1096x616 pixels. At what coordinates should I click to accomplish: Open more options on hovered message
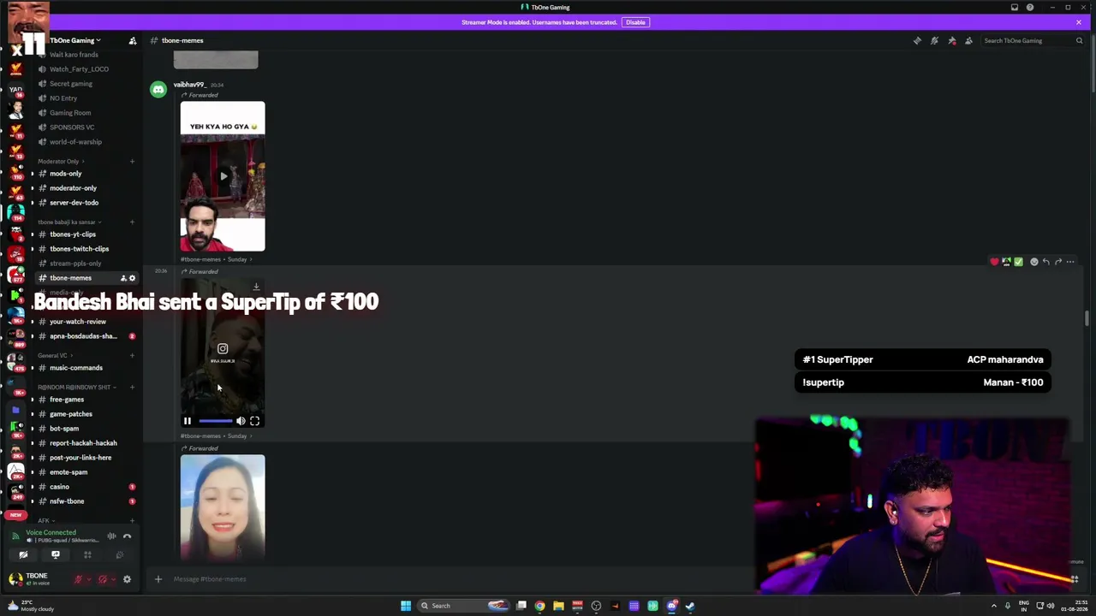(x=1070, y=262)
